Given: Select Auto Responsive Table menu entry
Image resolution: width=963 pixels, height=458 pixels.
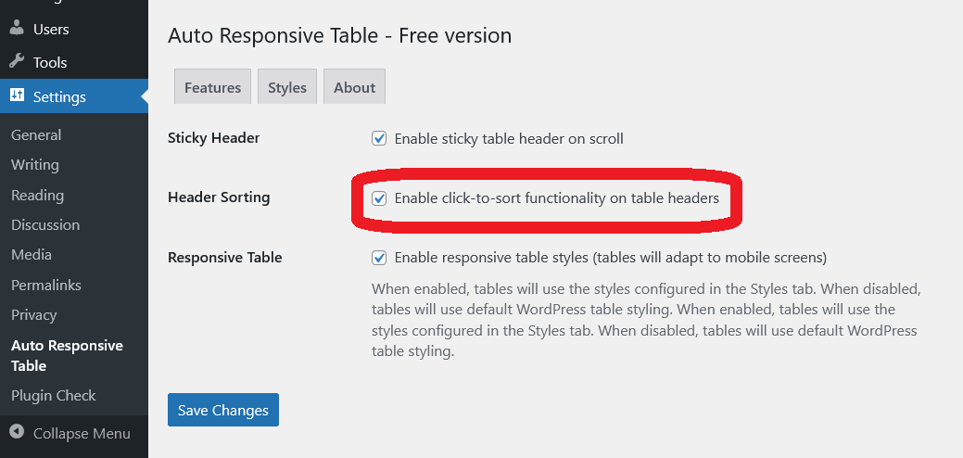Looking at the screenshot, I should pyautogui.click(x=67, y=355).
